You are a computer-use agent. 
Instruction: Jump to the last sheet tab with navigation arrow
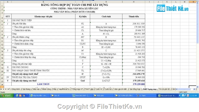8,89
